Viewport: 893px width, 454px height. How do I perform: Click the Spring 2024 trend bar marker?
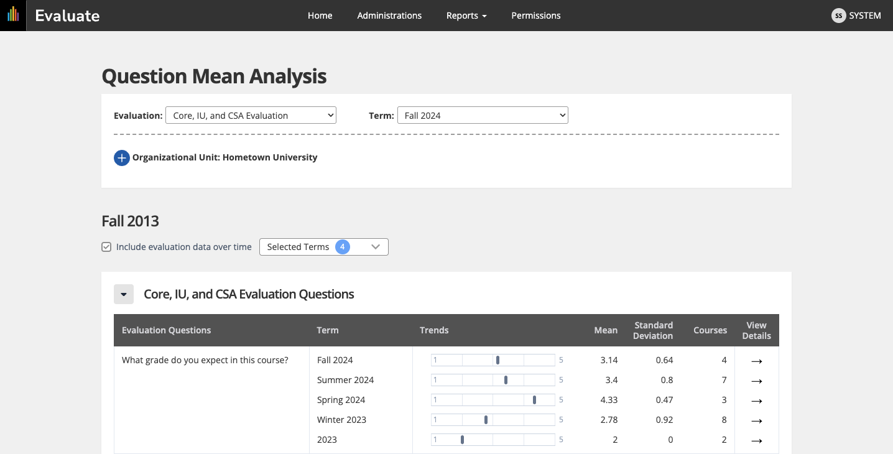534,400
